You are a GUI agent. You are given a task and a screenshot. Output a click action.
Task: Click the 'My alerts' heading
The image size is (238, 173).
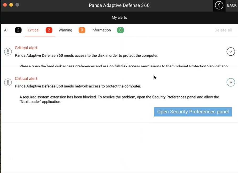[119, 18]
